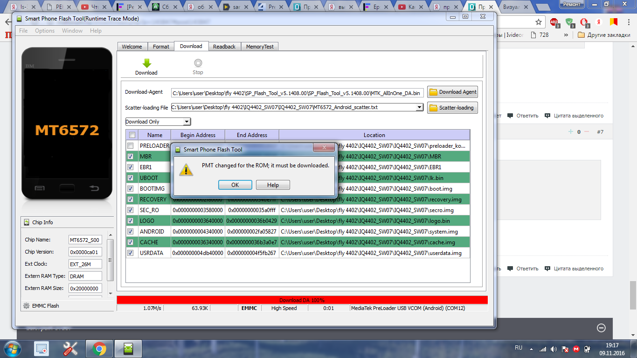This screenshot has width=637, height=358.
Task: Click the green Download arrow icon
Action: point(146,63)
